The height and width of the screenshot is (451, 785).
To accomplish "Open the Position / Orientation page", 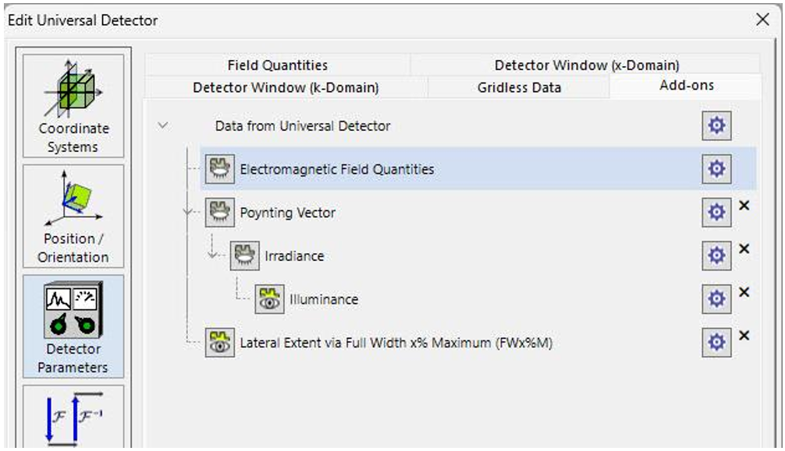I will (73, 217).
